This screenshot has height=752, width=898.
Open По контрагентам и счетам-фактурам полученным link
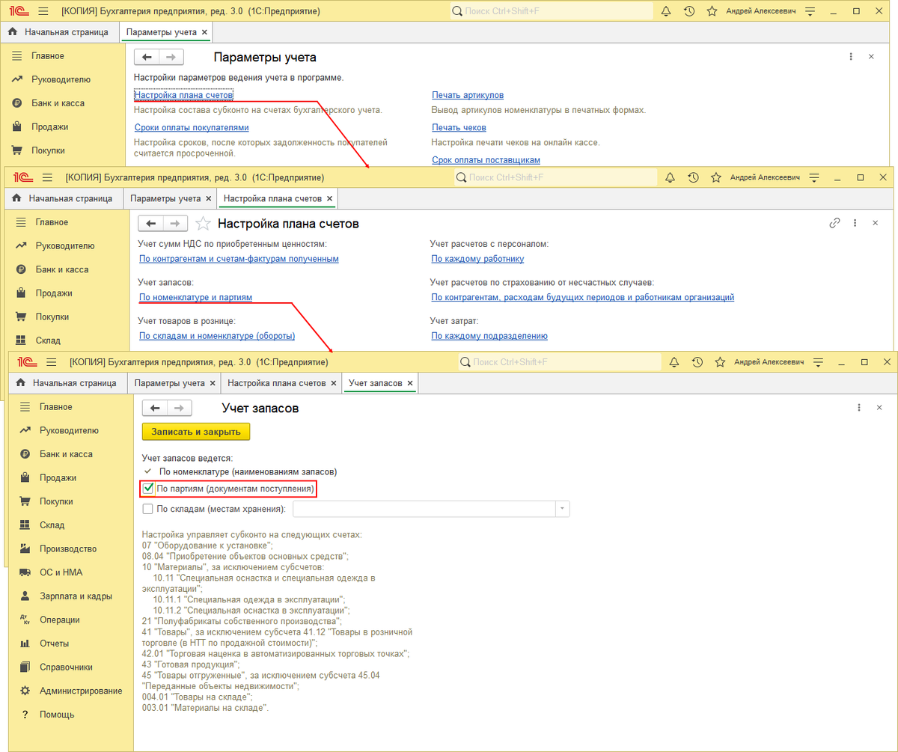[239, 258]
